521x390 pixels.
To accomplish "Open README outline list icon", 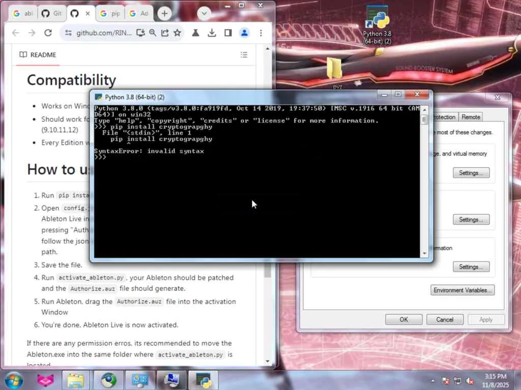I will [244, 55].
